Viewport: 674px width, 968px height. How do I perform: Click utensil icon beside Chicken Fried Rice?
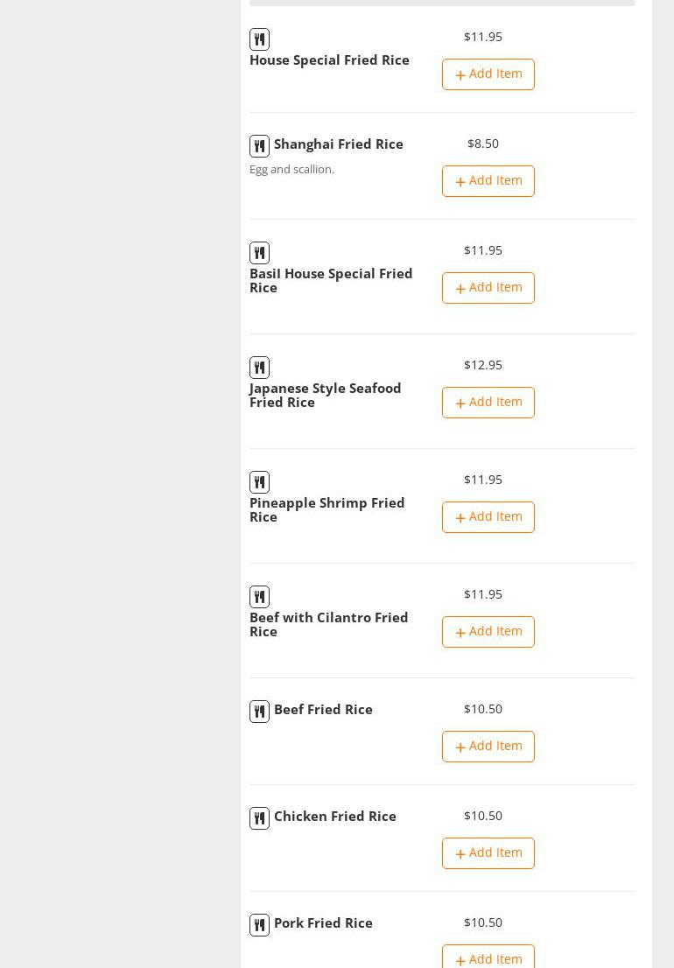tap(259, 818)
